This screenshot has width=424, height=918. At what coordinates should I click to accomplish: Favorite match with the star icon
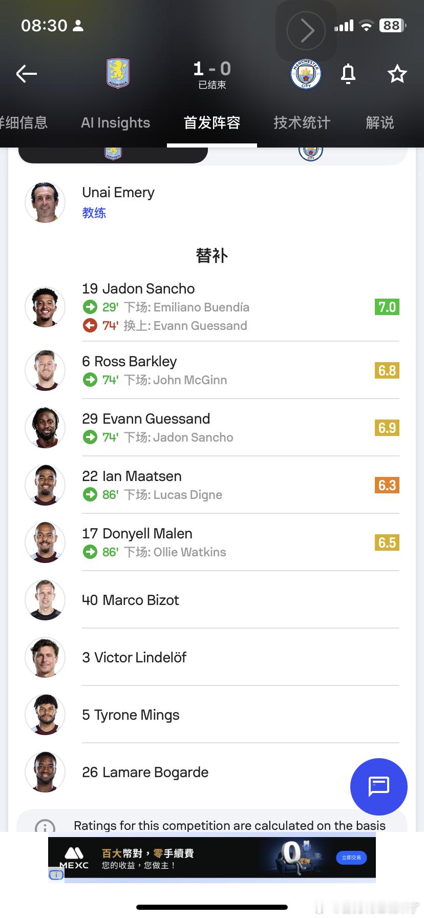point(397,74)
